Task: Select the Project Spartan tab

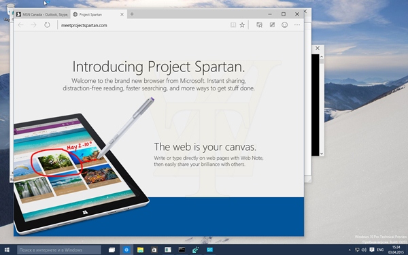Action: click(98, 14)
